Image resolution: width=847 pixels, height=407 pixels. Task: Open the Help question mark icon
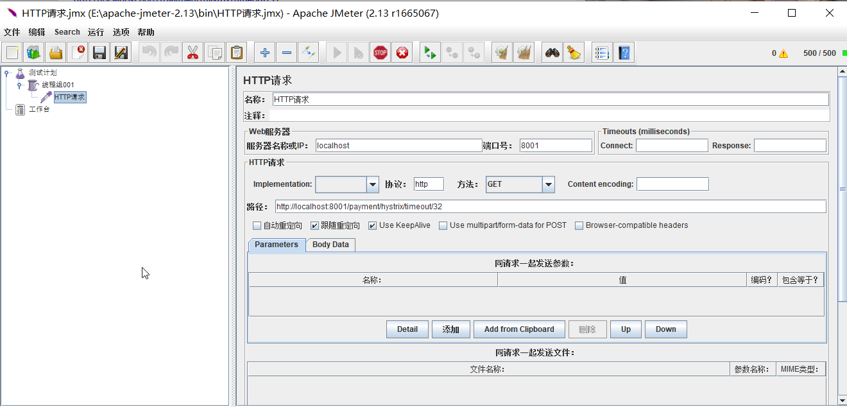tap(624, 53)
